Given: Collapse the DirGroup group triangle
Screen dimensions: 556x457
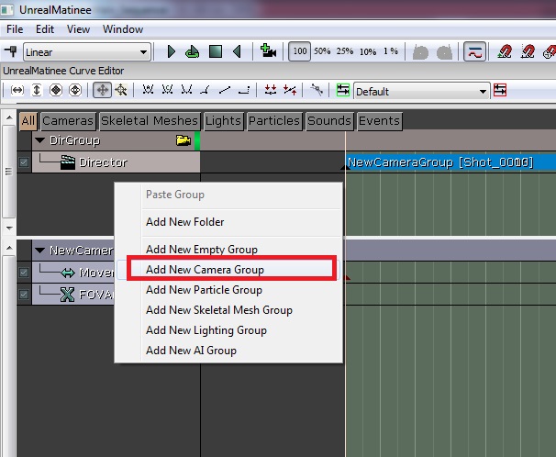Looking at the screenshot, I should (40, 140).
